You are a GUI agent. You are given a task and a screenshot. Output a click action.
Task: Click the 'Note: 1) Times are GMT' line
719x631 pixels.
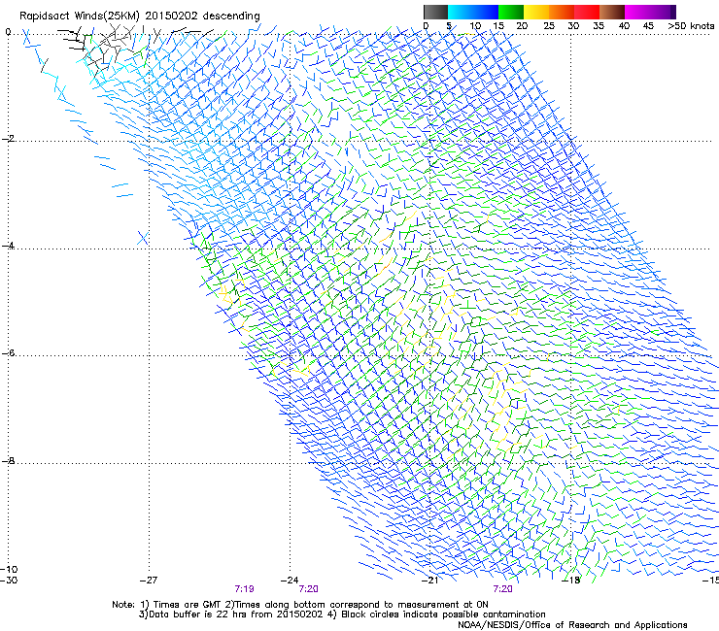(300, 605)
